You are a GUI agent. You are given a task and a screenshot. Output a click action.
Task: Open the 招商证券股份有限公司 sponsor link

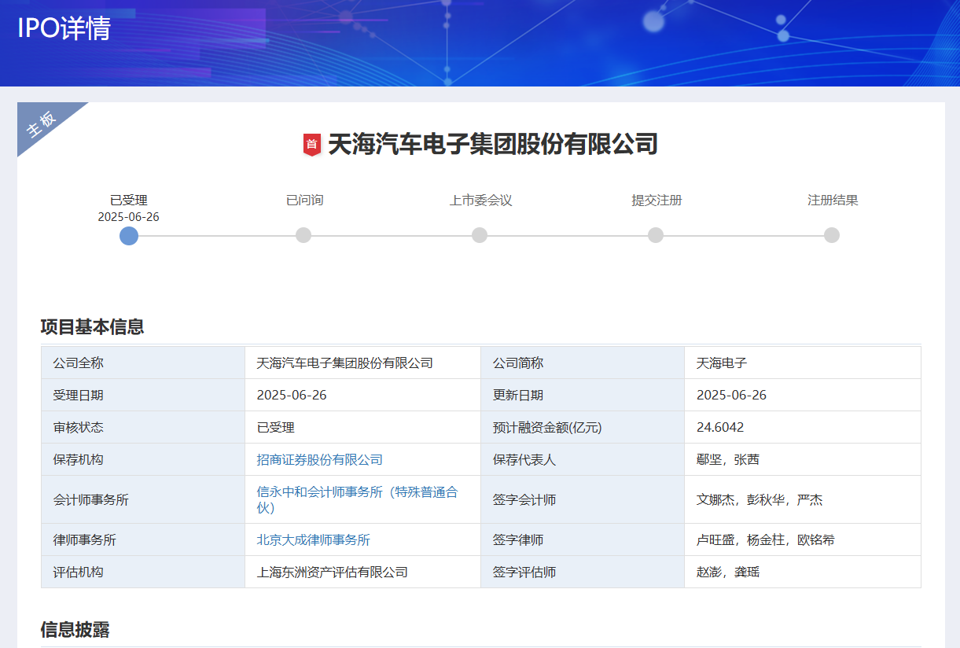click(x=319, y=460)
